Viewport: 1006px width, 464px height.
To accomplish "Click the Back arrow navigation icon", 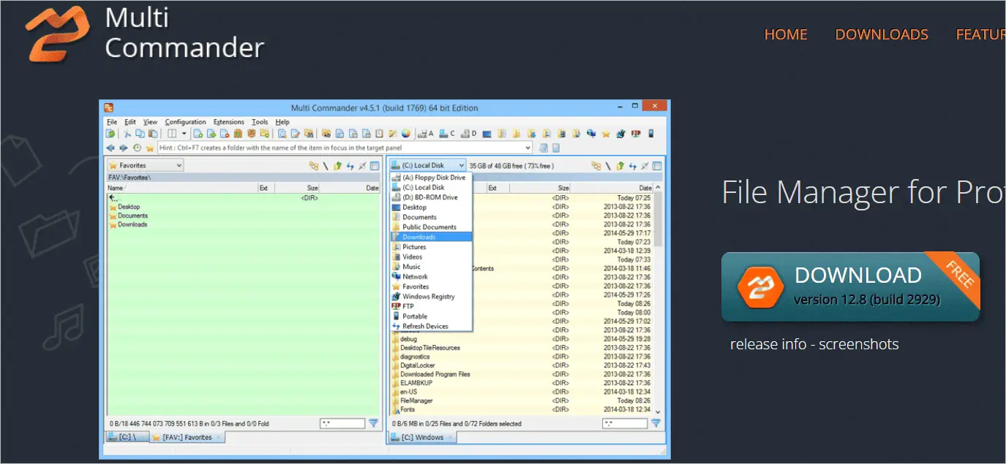I will click(110, 148).
